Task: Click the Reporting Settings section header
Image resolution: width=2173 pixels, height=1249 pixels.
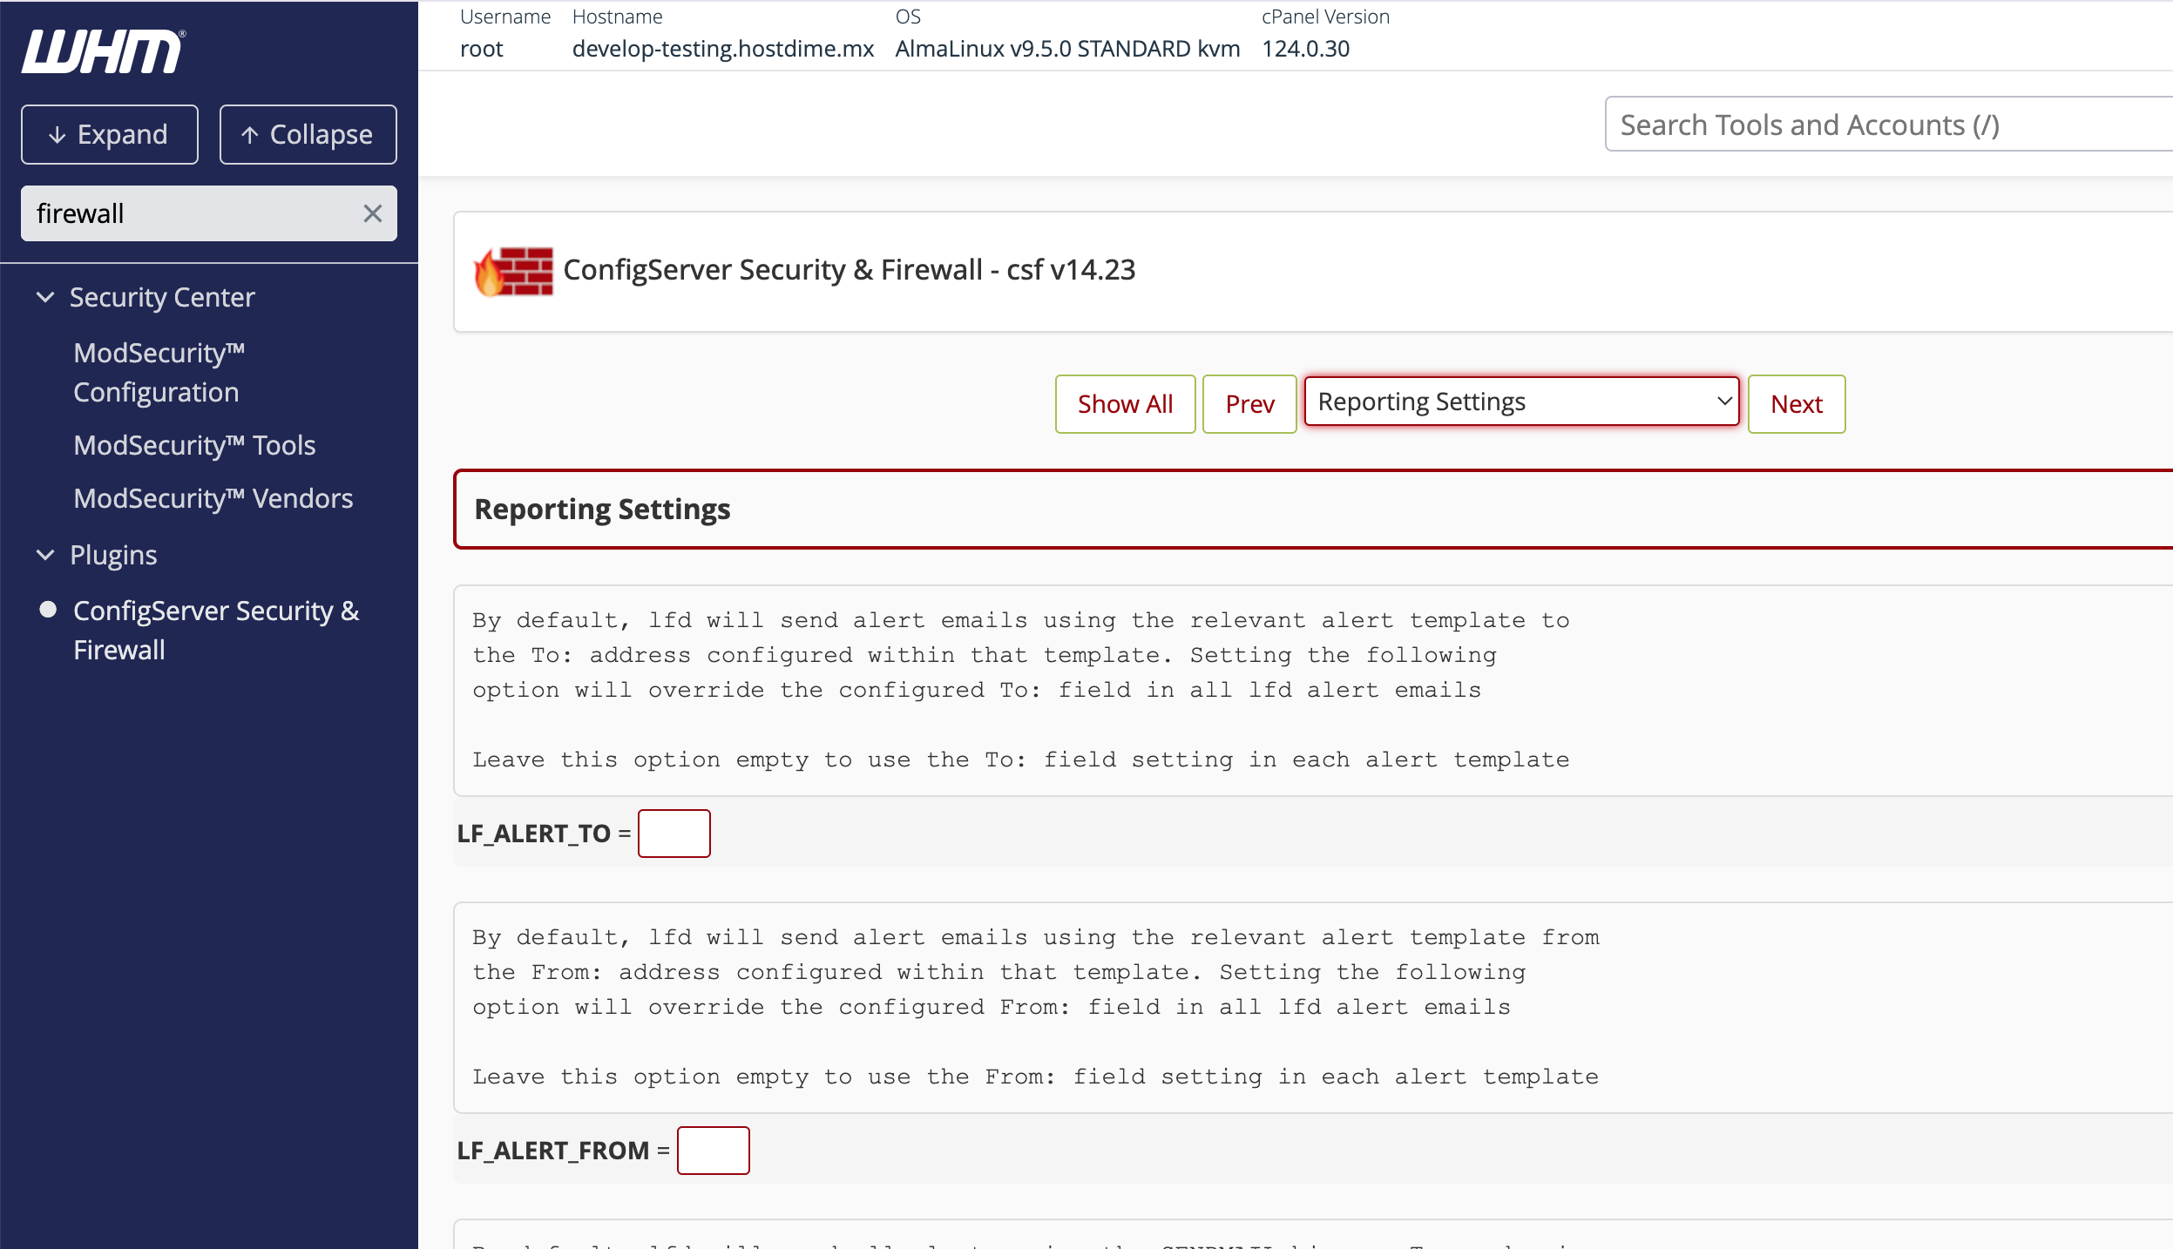Action: click(x=602, y=510)
